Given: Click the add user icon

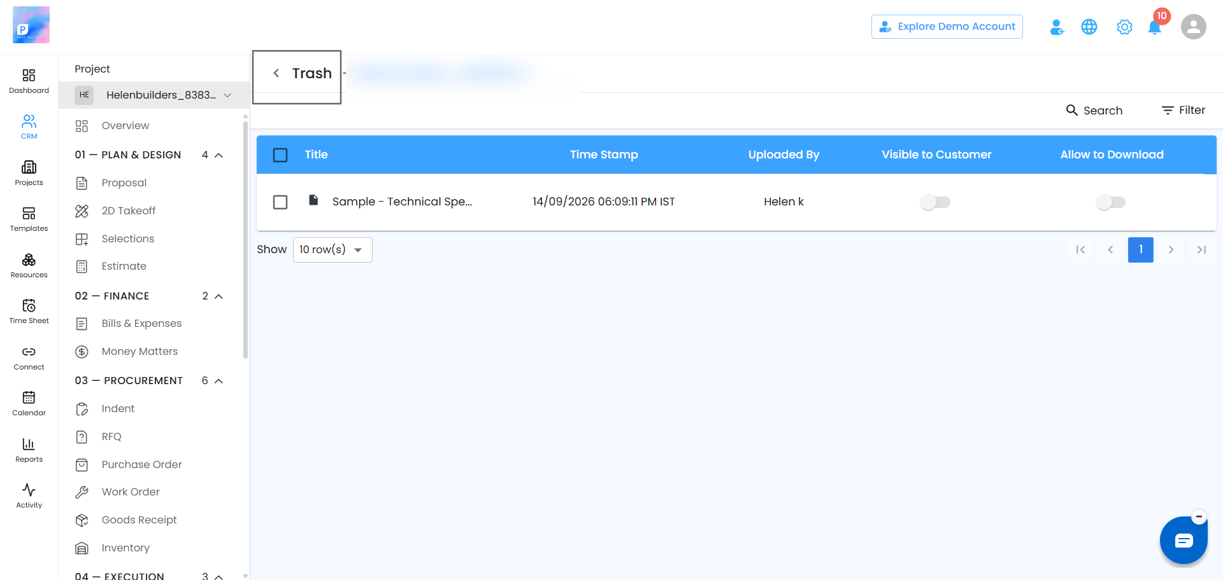Looking at the screenshot, I should click(1057, 27).
